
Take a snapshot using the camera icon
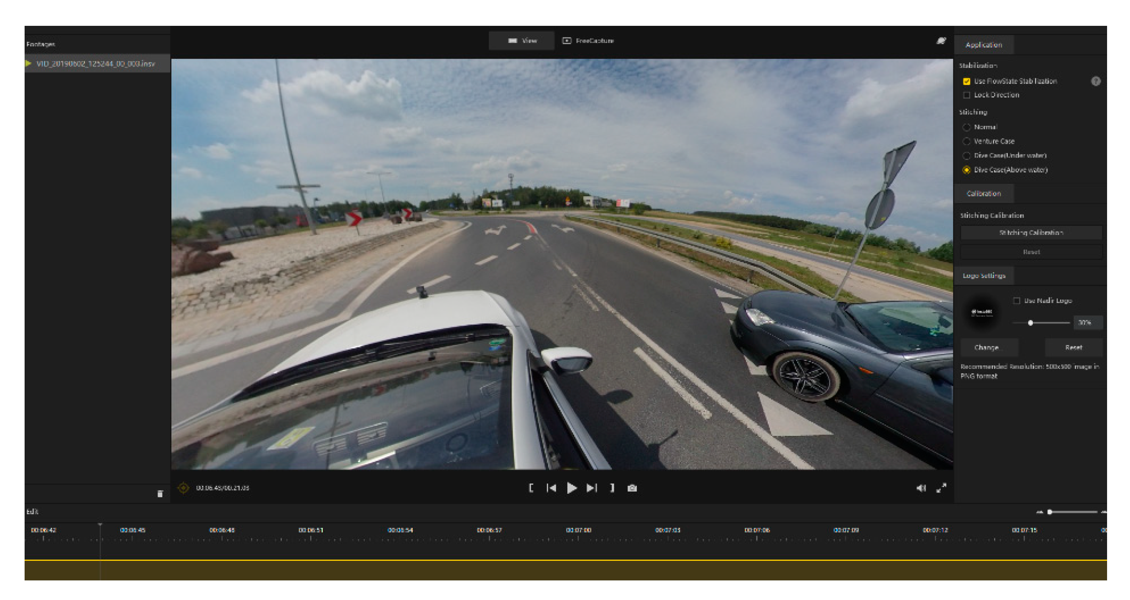point(632,488)
